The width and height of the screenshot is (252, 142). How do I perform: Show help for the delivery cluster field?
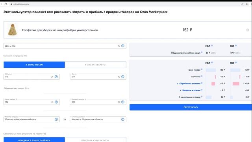tap(123, 119)
